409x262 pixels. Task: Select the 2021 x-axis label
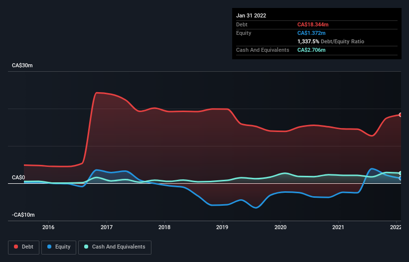point(338,227)
